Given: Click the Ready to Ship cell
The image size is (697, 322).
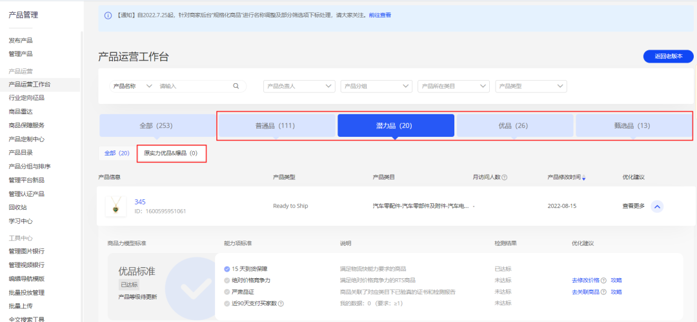Looking at the screenshot, I should [x=290, y=206].
